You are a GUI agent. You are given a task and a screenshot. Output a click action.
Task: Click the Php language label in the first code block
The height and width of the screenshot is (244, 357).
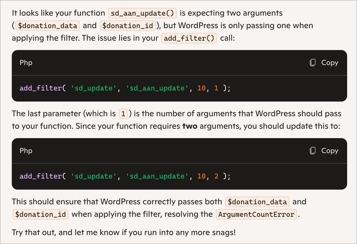coord(26,63)
